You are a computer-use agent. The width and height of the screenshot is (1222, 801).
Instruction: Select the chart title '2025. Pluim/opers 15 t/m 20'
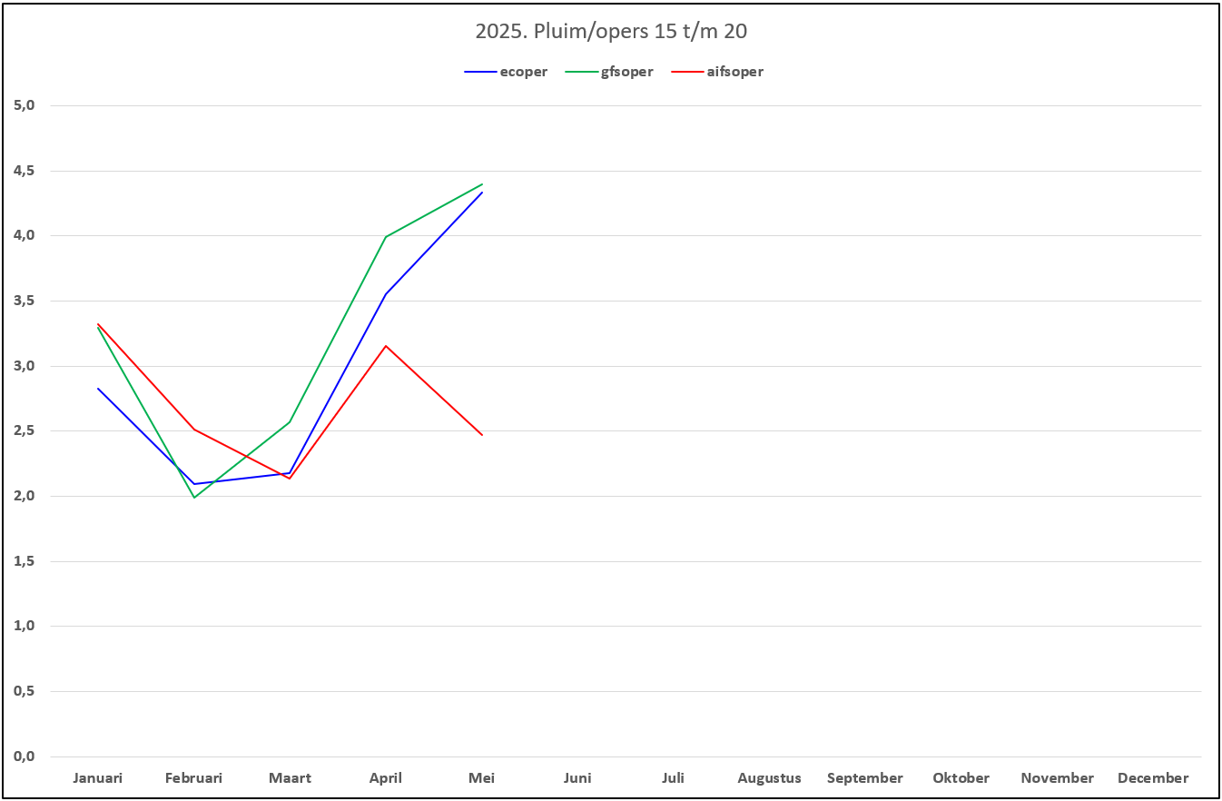pyautogui.click(x=611, y=32)
